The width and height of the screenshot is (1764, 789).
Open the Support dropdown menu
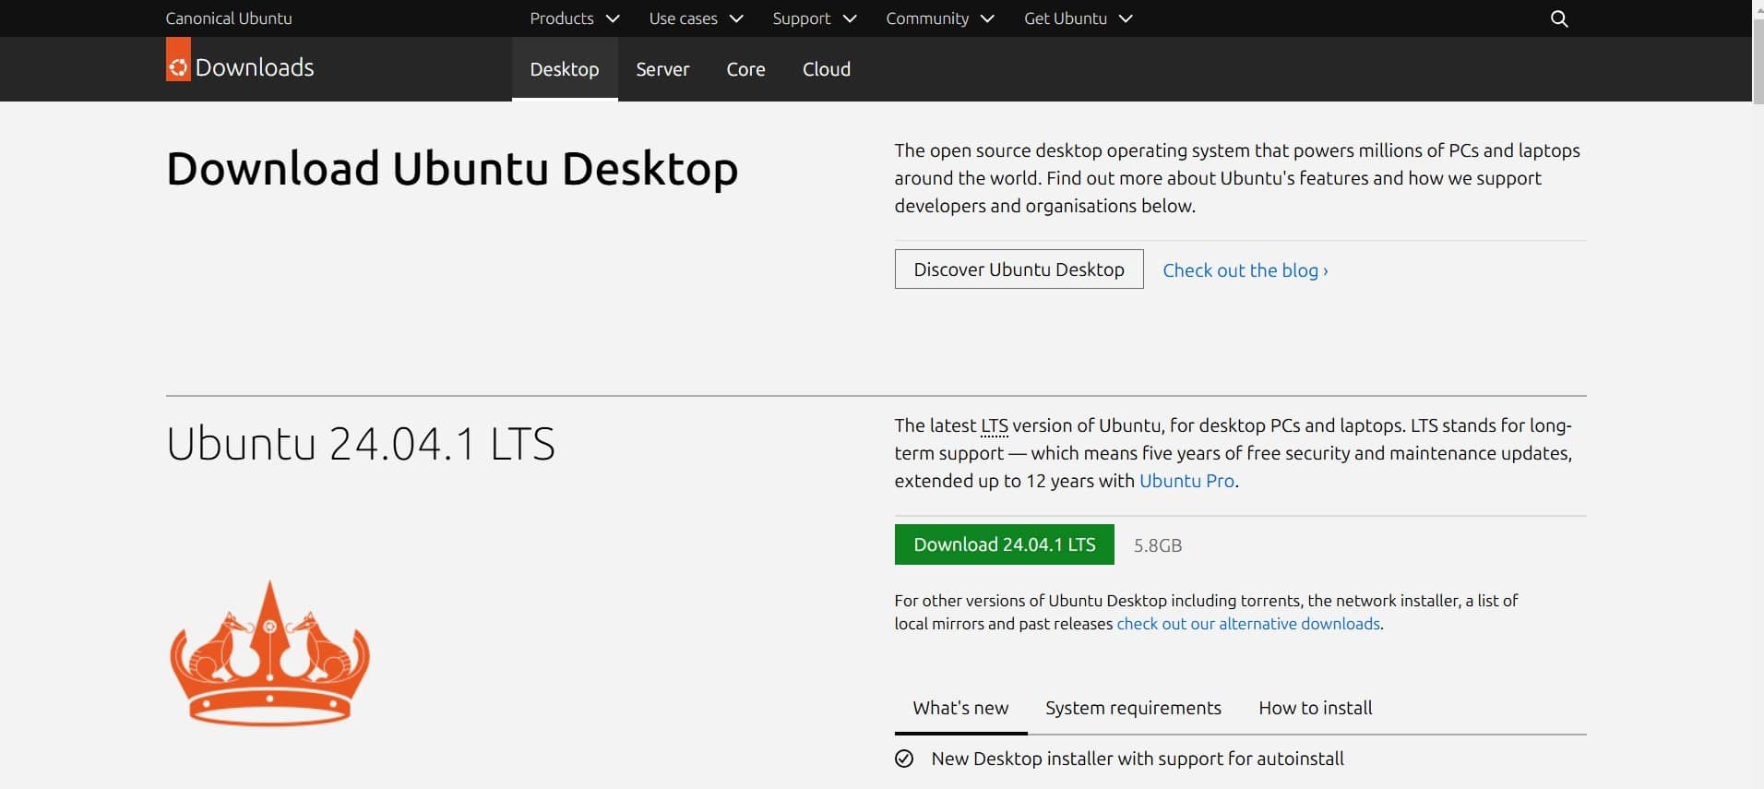tap(815, 18)
